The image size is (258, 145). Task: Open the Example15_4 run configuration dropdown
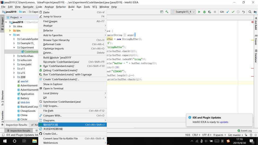coord(183,12)
